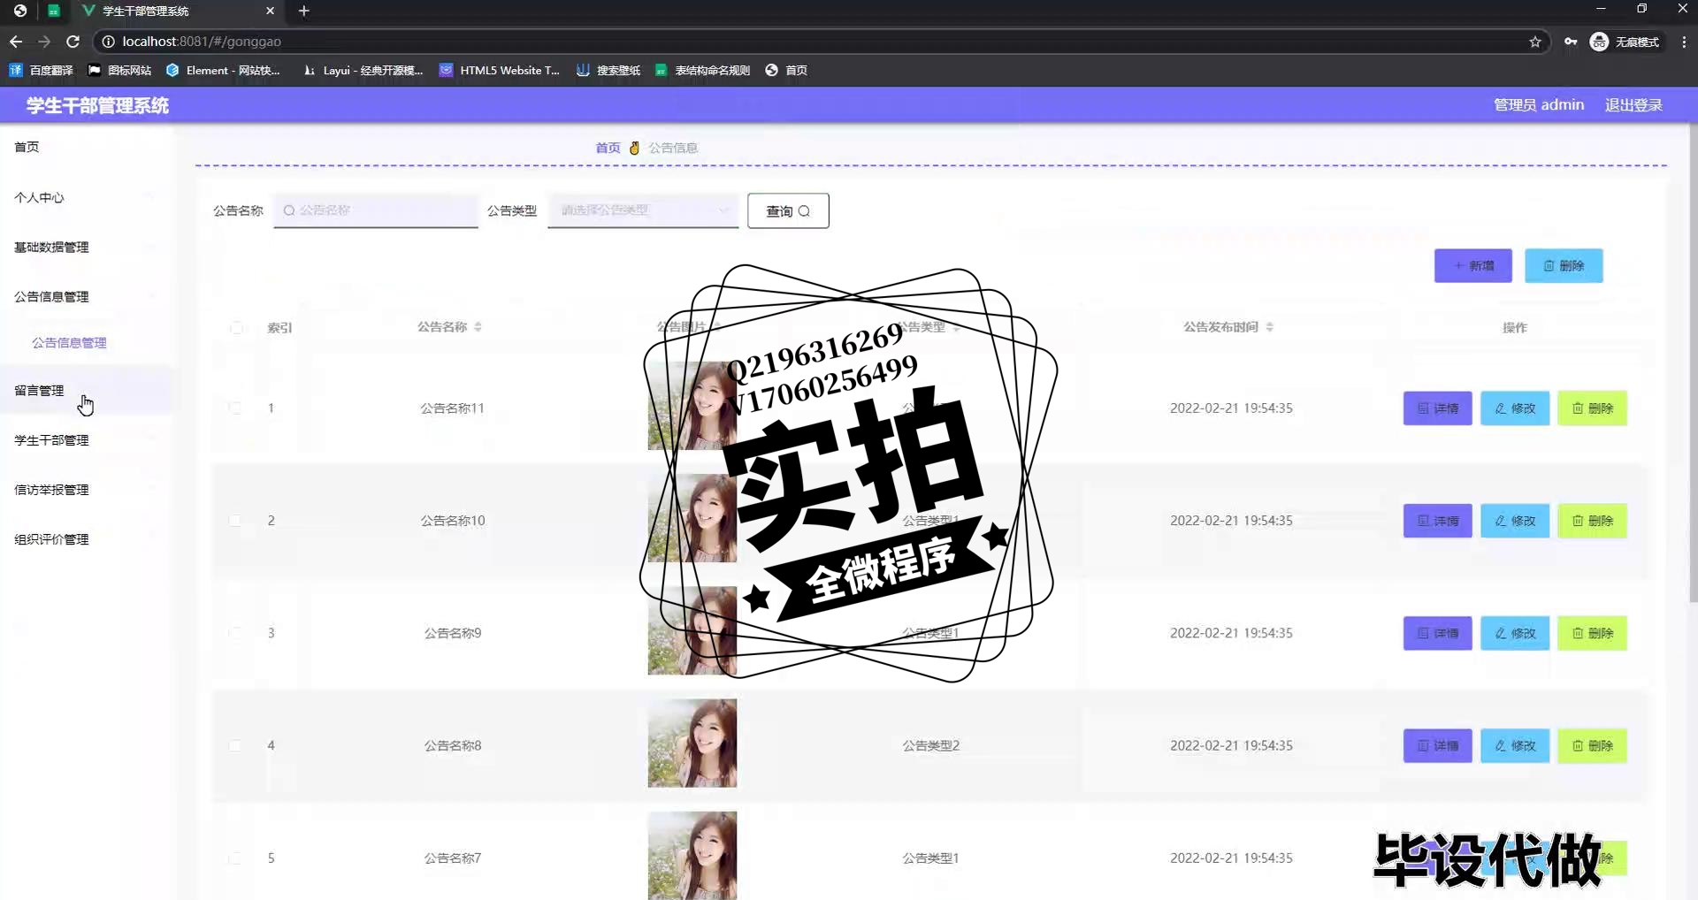Expand the 信访举报管理 sidebar menu
The height and width of the screenshot is (900, 1698).
(x=87, y=489)
